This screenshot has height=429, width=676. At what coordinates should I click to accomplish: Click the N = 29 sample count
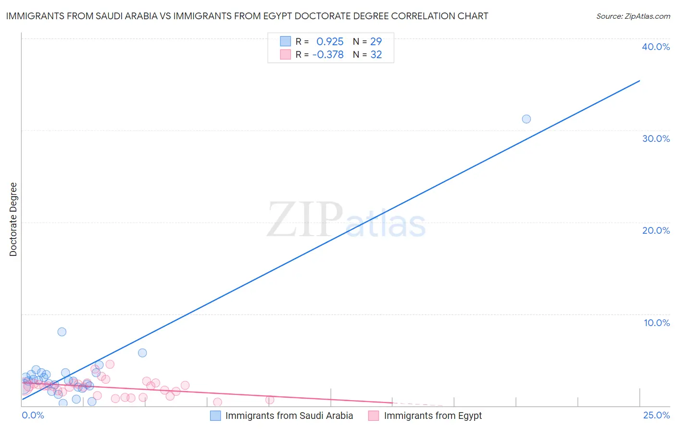pos(367,41)
